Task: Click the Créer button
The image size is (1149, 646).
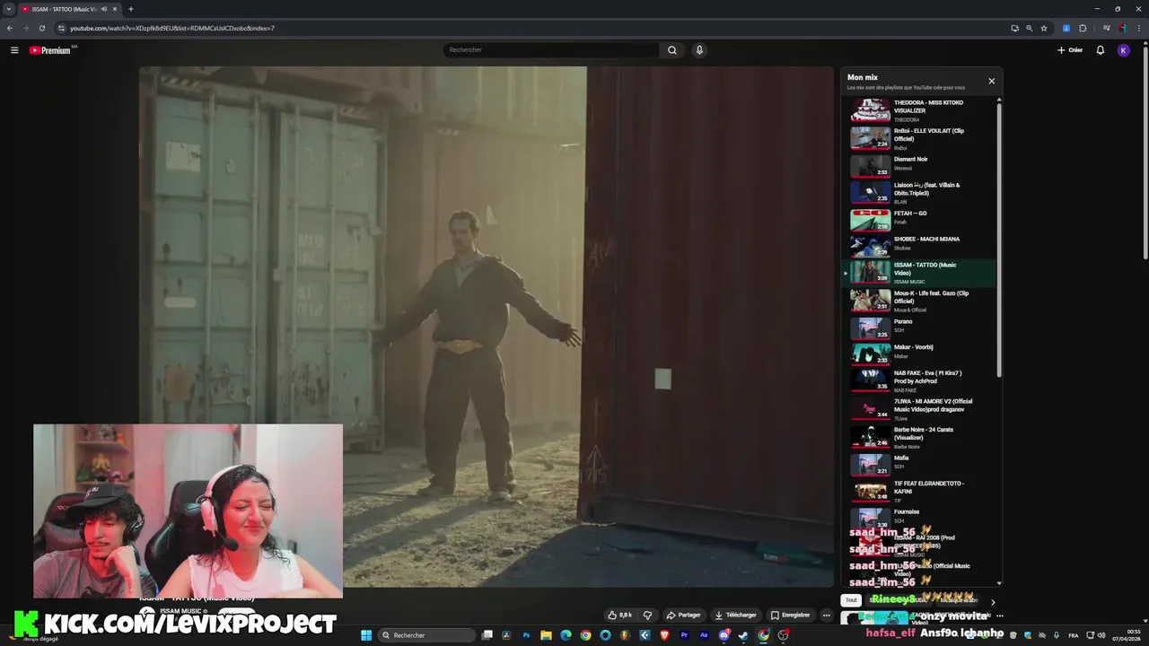Action: pos(1070,50)
